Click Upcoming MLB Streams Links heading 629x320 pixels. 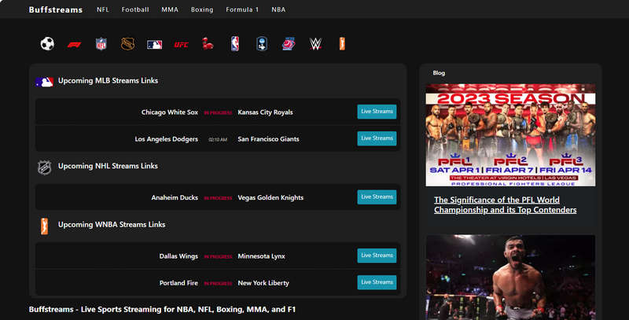point(108,81)
